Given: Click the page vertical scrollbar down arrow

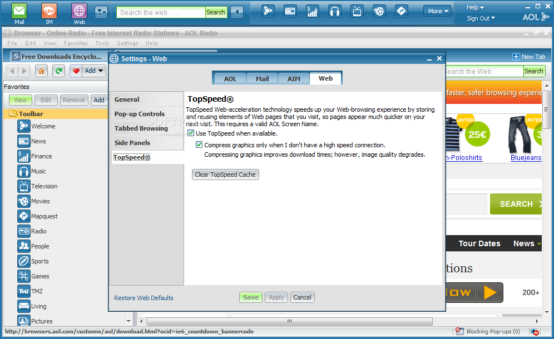Looking at the screenshot, I should 547,312.
